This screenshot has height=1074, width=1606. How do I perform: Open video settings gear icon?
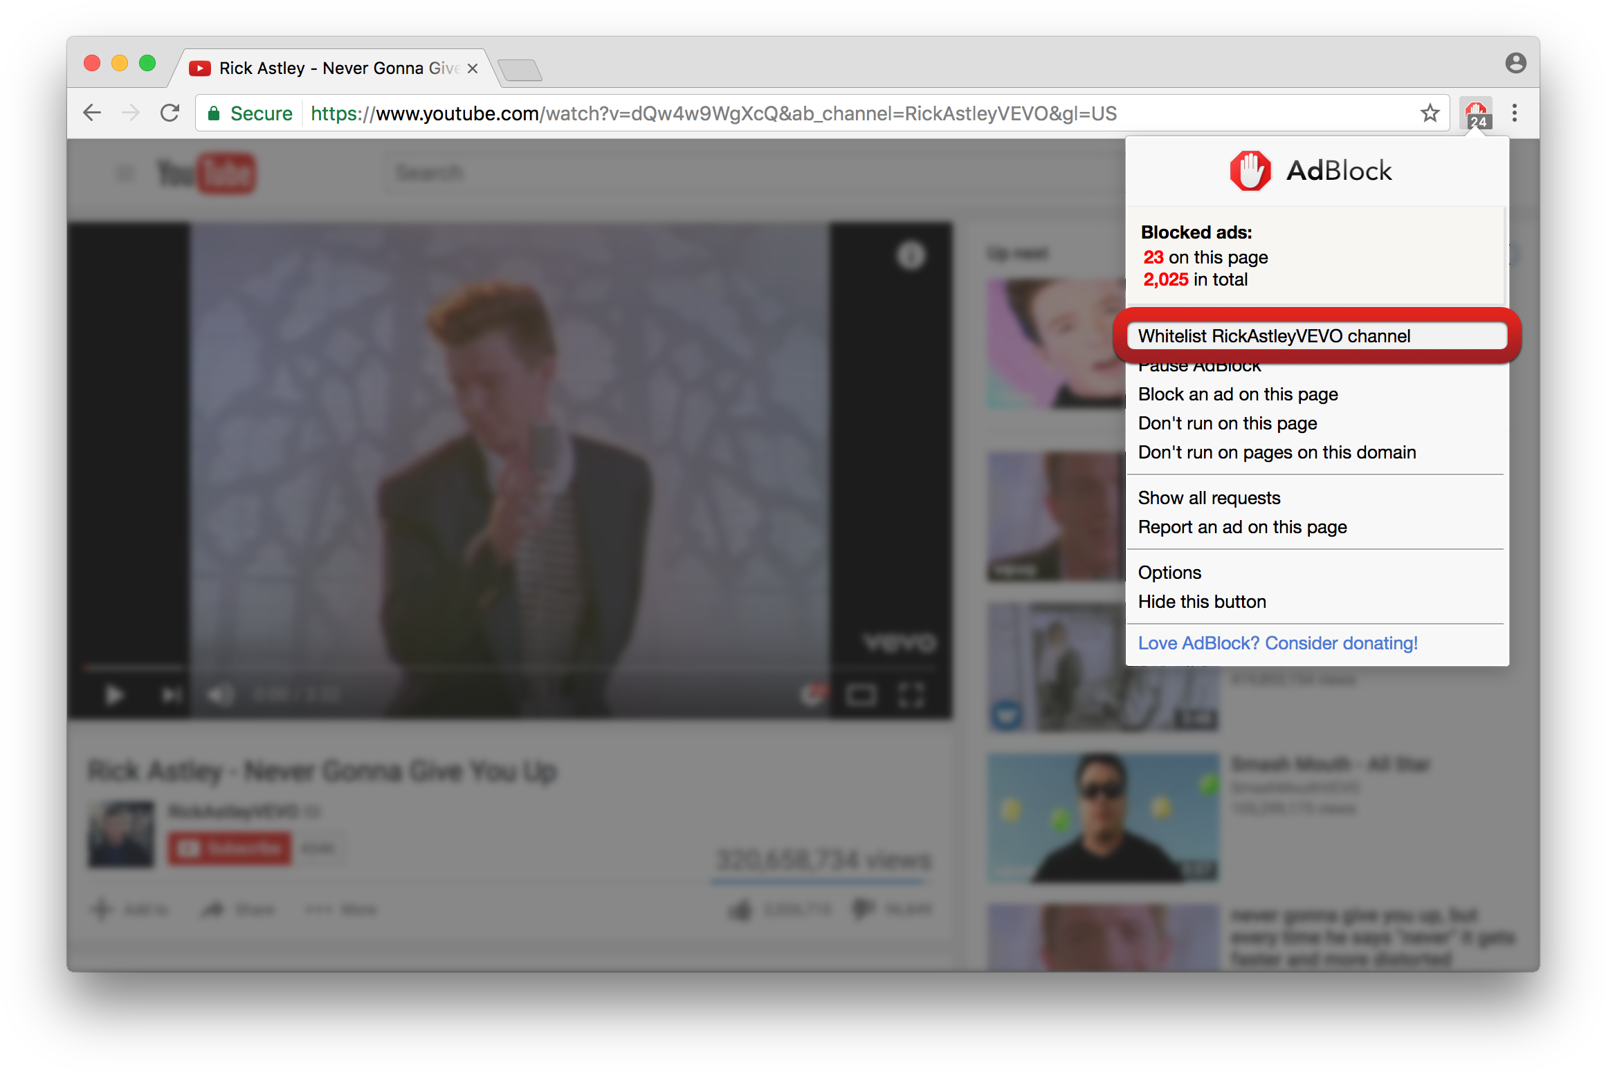click(x=814, y=694)
